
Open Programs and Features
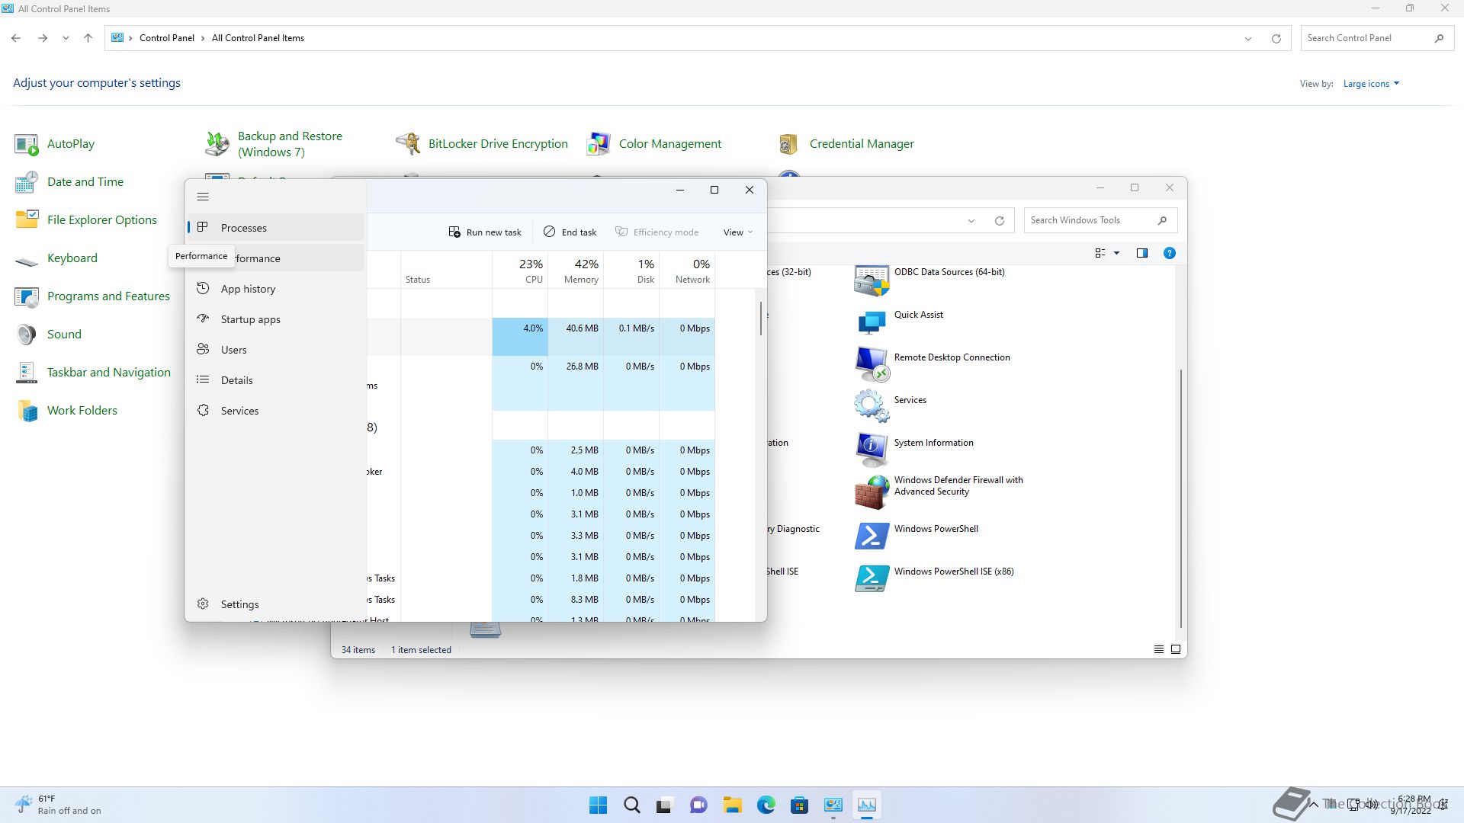[92, 296]
